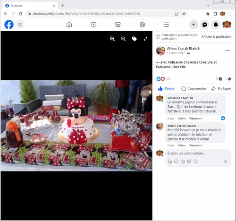Open post options three-dots menu
236x221 pixels.
coord(227,51)
